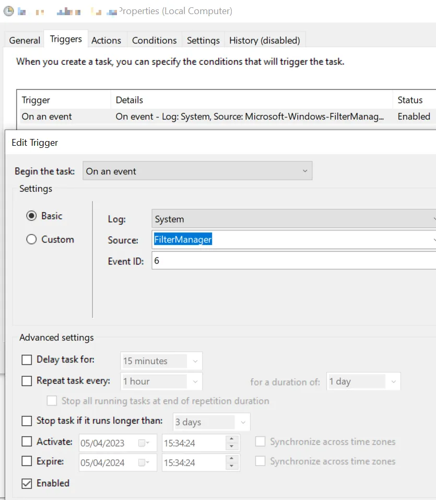The width and height of the screenshot is (436, 500).
Task: Click the Source field containing FilterManager
Action: [x=292, y=240]
